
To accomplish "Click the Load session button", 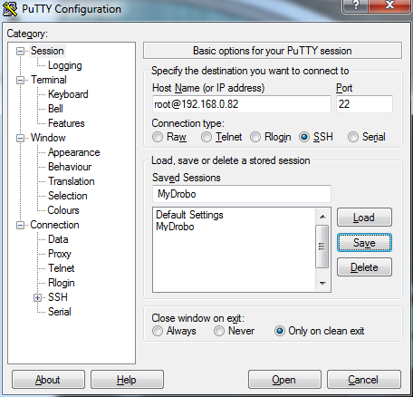I will point(364,218).
